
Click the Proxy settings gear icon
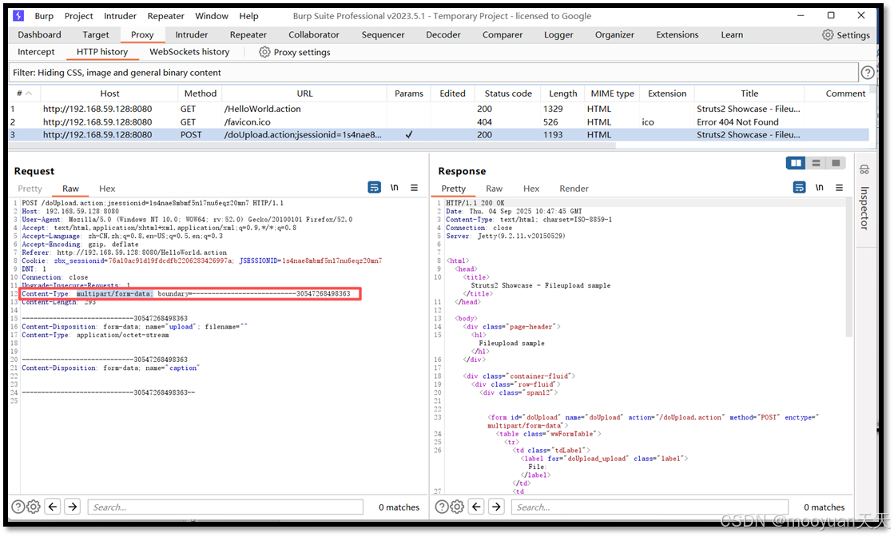[x=264, y=52]
